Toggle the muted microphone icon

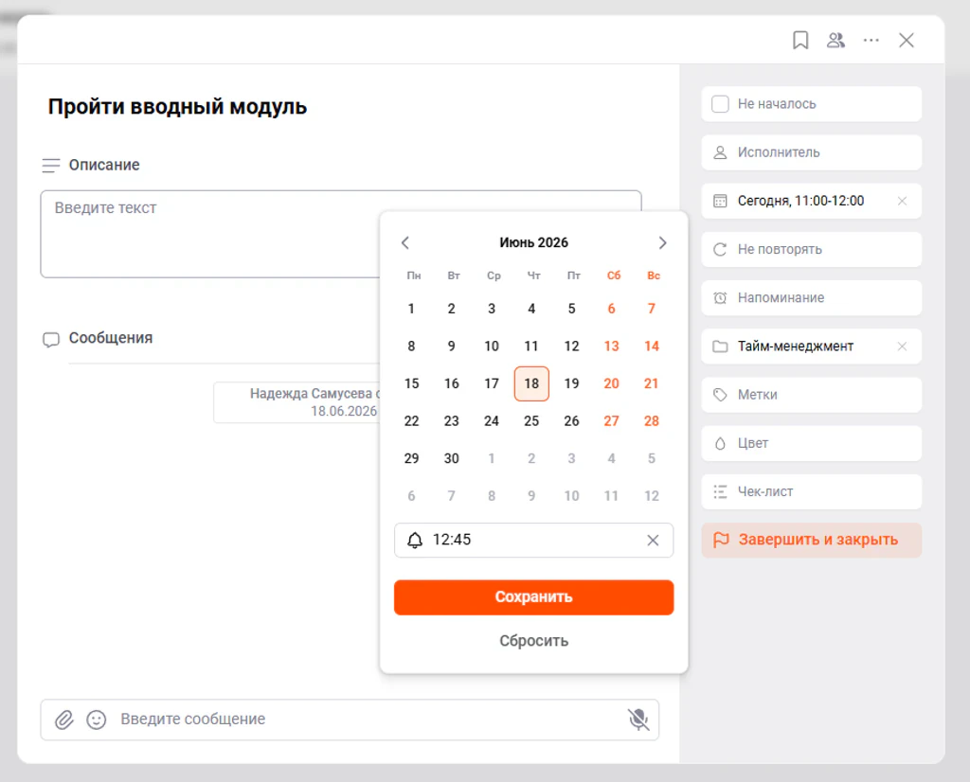[x=638, y=720]
